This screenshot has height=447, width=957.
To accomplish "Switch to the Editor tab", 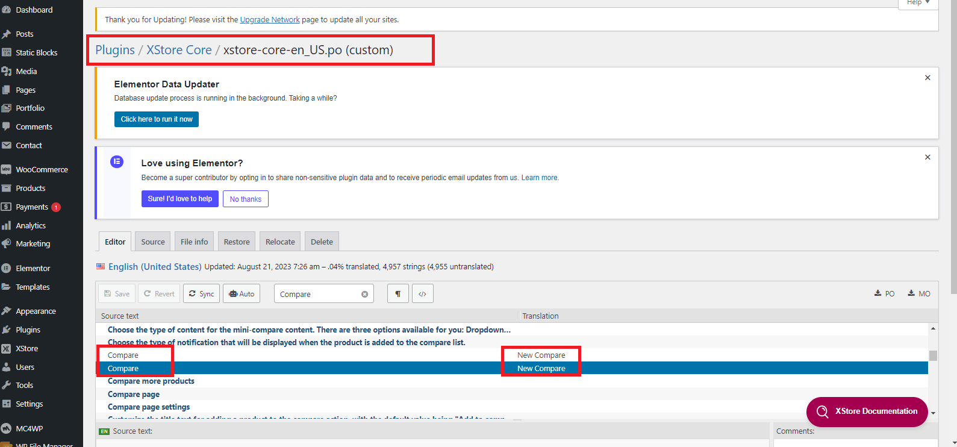I will pos(115,242).
